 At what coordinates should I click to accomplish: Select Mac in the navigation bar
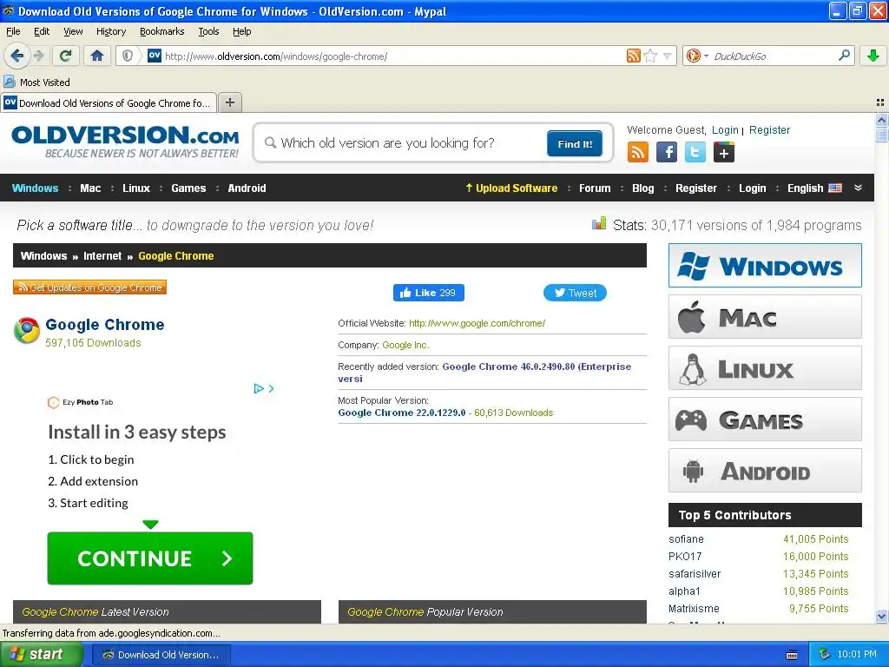click(90, 188)
